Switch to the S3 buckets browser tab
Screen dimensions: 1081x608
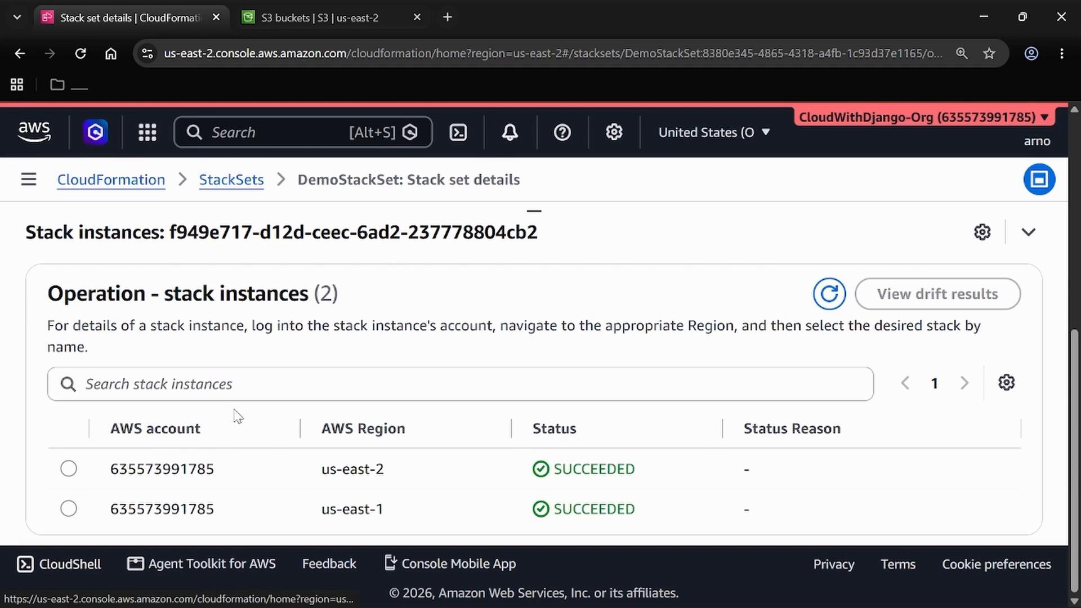tap(331, 17)
